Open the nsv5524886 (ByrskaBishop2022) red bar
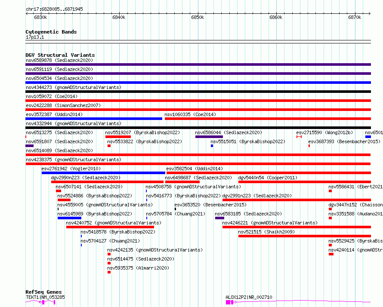Viewport: 383px width, 307px height. click(x=64, y=200)
